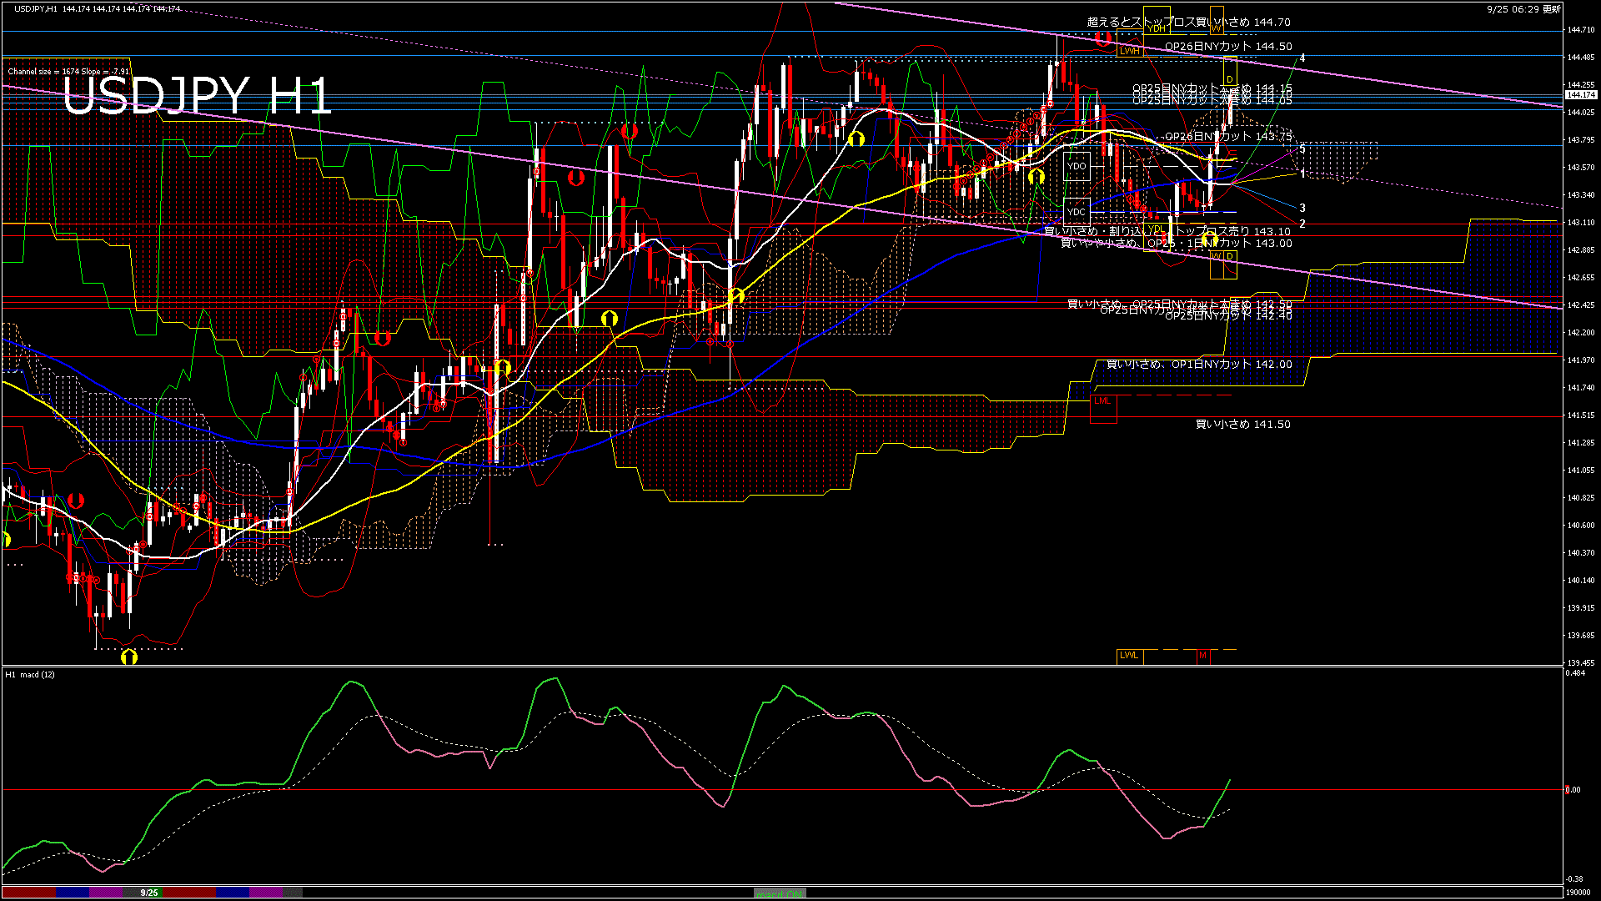Click the yellow YDL yesterday-low label
Image resolution: width=1601 pixels, height=901 pixels.
(x=1155, y=229)
